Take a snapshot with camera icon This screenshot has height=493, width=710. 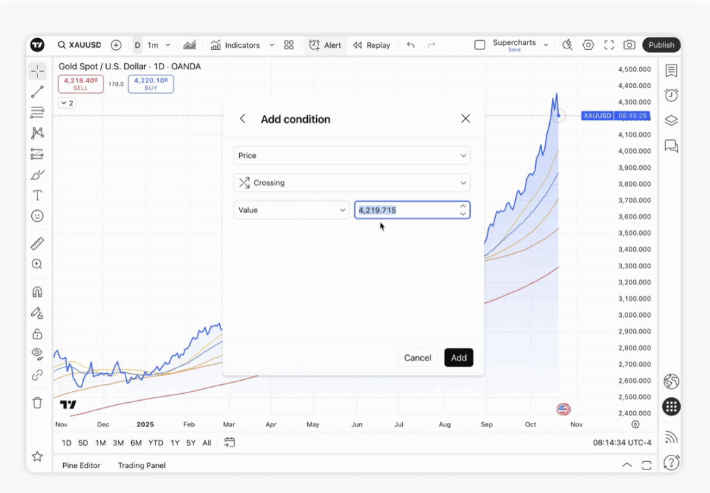(629, 45)
